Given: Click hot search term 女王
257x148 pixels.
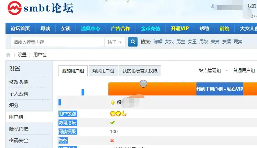Looking at the screenshot, I should tap(192, 42).
